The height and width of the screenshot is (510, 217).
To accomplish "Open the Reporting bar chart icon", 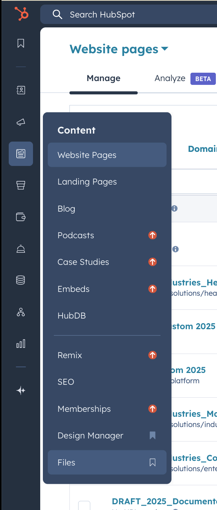I will pyautogui.click(x=21, y=344).
